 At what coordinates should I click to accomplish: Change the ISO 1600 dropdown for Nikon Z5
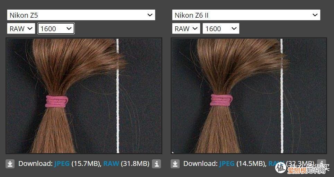(56, 29)
